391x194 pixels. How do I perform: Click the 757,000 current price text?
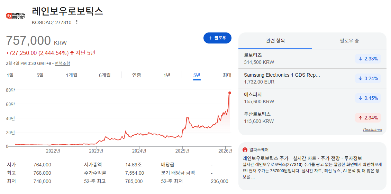tap(28, 41)
